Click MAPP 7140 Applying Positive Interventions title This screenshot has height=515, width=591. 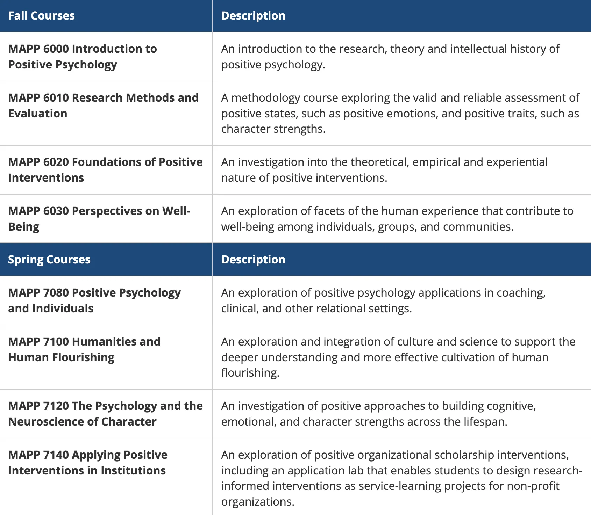87,463
